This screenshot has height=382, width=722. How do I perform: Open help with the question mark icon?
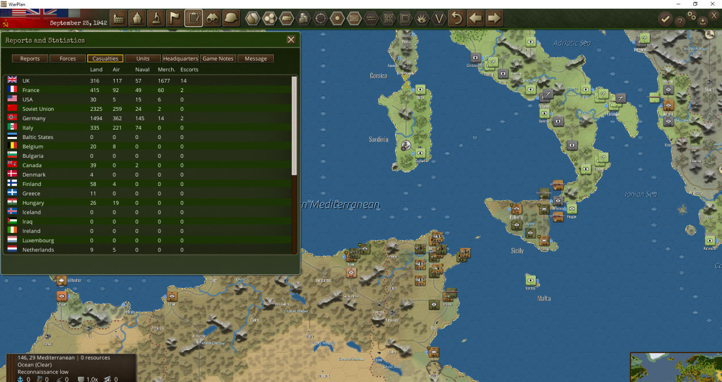tap(679, 21)
